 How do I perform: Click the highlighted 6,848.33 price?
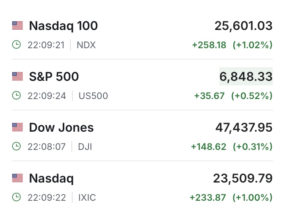point(246,77)
